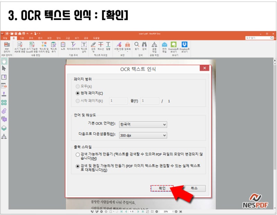
Task: Open the 25% zoom level dropdown
Action: 173,212
